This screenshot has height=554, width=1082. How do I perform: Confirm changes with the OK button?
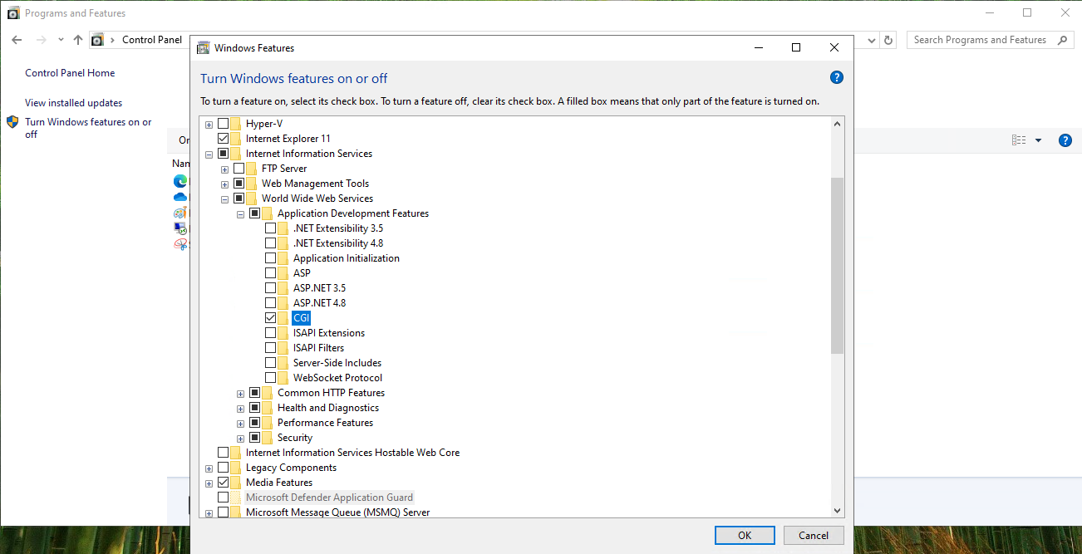pyautogui.click(x=745, y=535)
